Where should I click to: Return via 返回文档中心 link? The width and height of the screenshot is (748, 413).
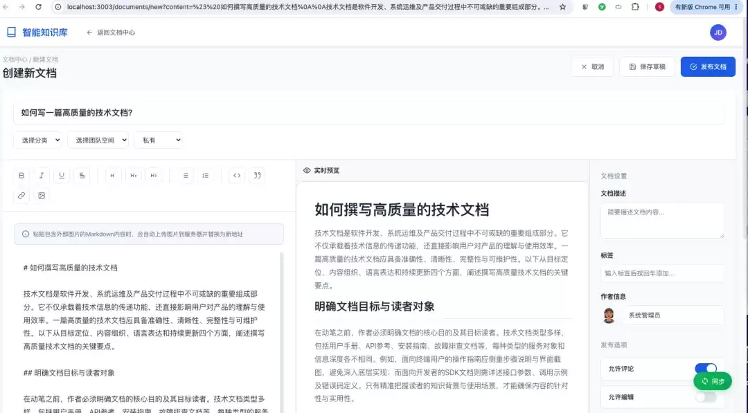111,33
